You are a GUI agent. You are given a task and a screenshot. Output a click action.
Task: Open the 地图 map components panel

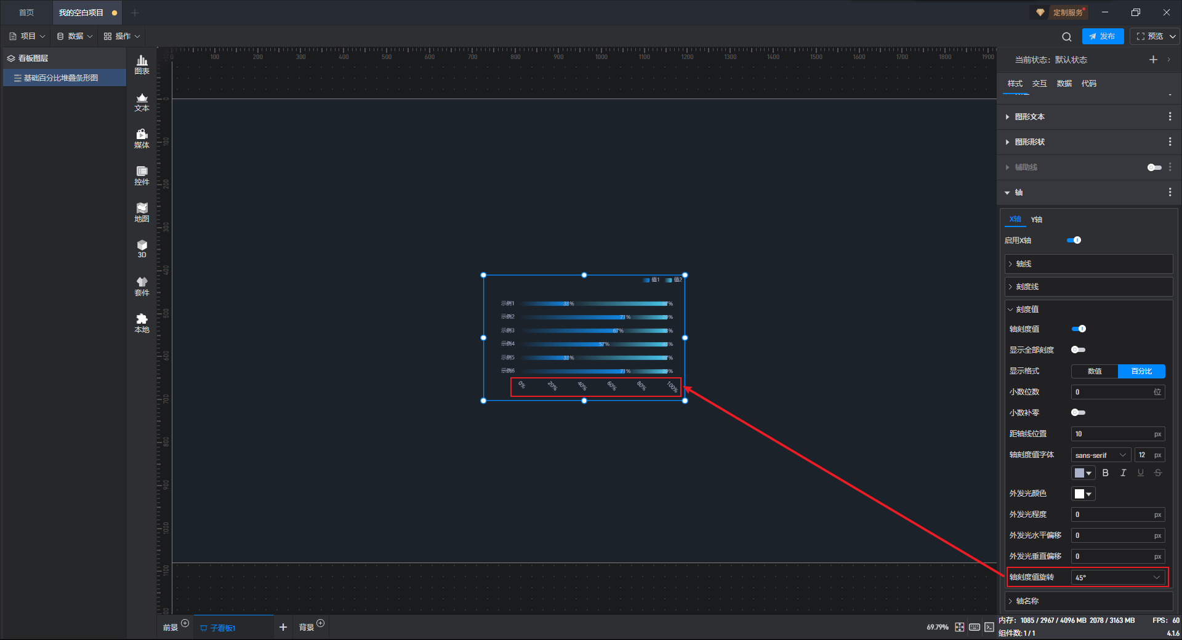(x=142, y=212)
